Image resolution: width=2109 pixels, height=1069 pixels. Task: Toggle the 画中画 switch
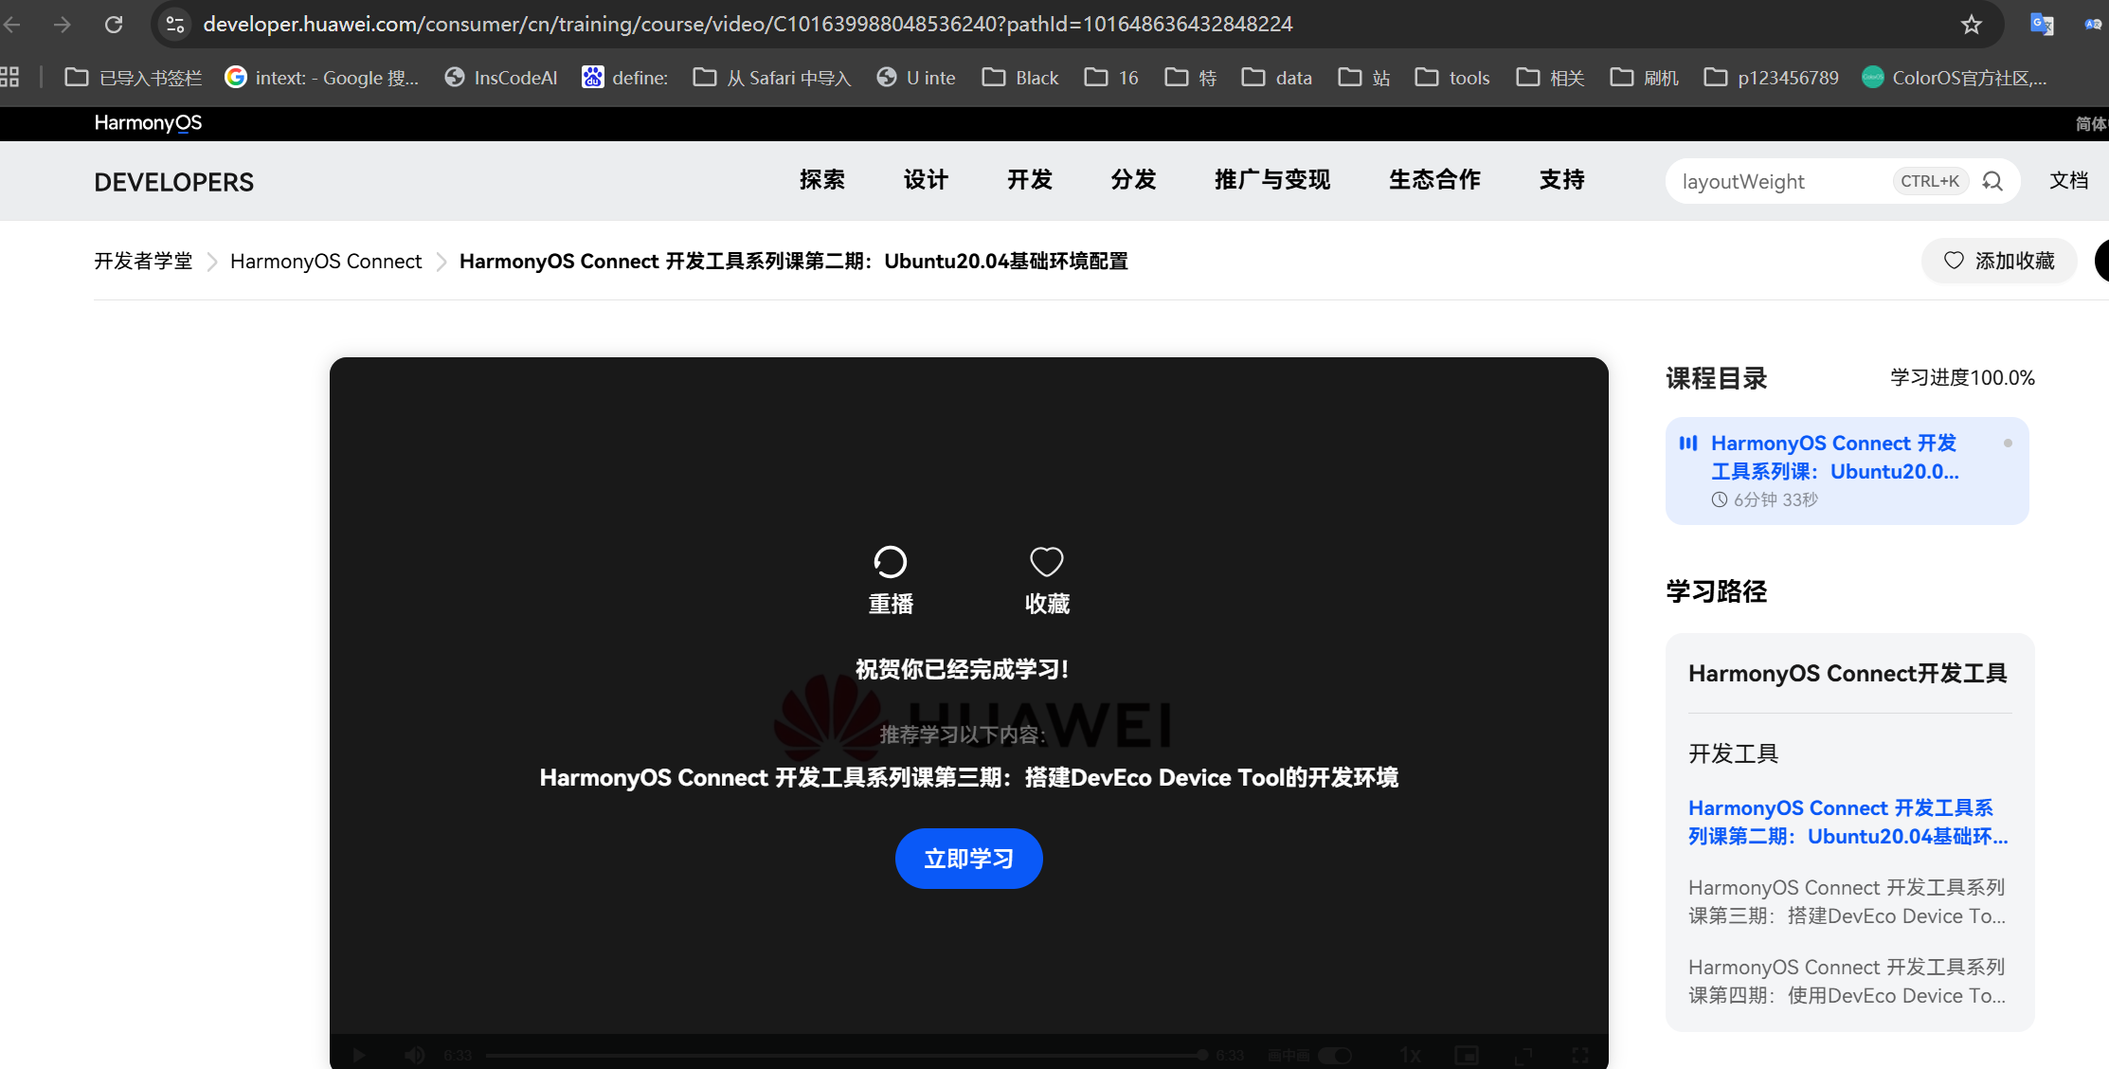tap(1335, 1055)
